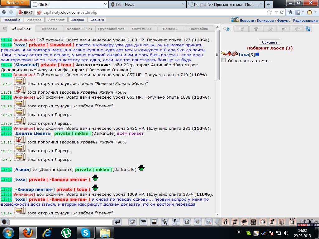319x239 pixels.
Task: Toggle the checkbox left of Общий чат tab
Action: coord(5,29)
